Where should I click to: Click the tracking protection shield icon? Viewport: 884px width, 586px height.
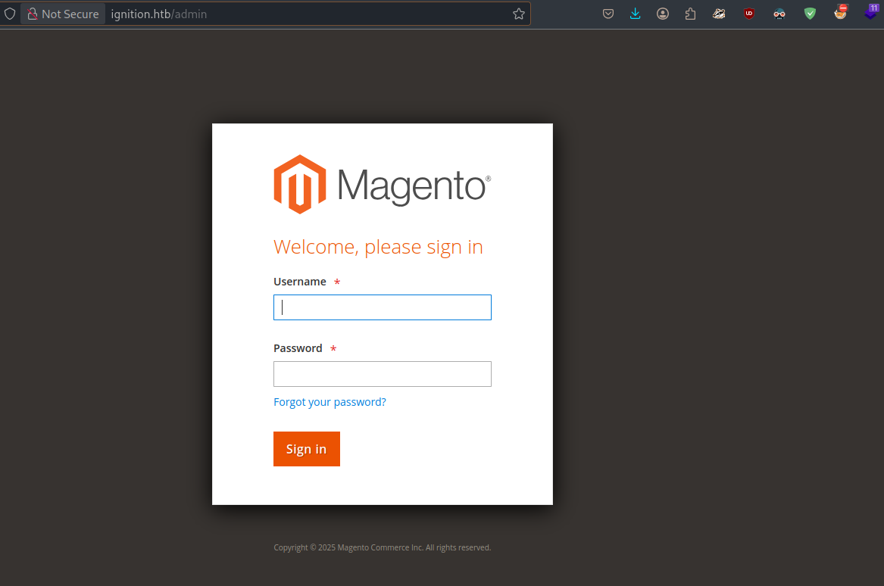(x=10, y=14)
